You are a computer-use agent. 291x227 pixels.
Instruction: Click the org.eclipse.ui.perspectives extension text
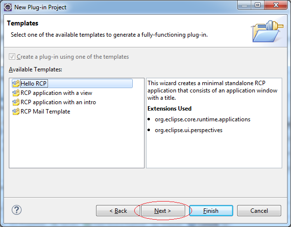pos(189,130)
